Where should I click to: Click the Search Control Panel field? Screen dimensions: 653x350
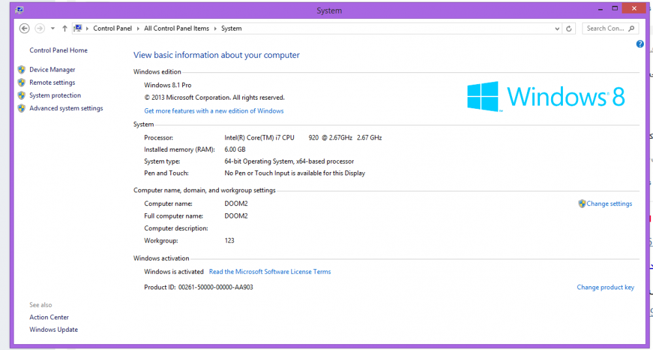[605, 29]
